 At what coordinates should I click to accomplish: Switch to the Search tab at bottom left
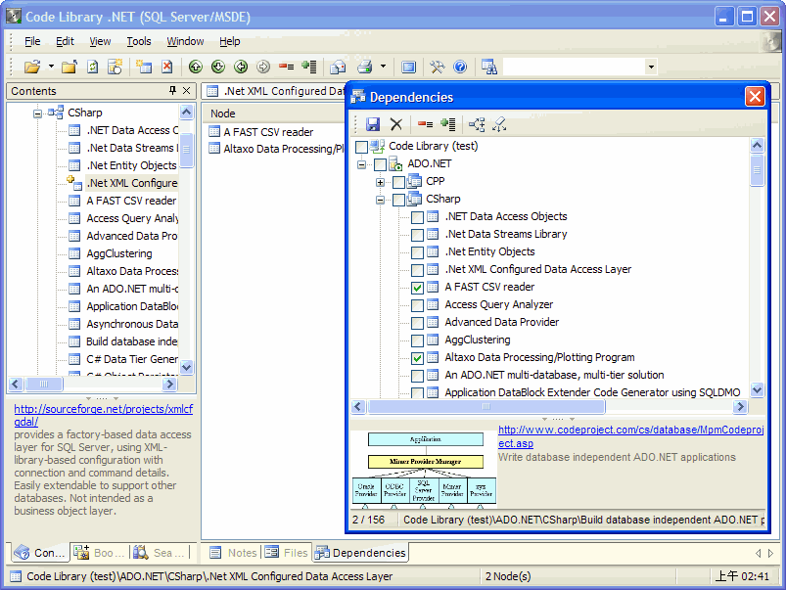click(159, 553)
